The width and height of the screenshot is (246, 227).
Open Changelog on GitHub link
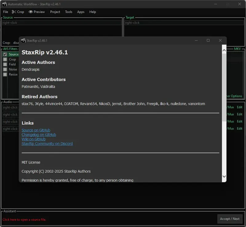click(39, 135)
